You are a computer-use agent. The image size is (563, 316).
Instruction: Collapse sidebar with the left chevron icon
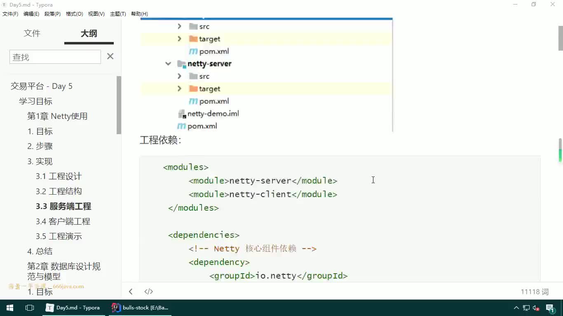[131, 291]
